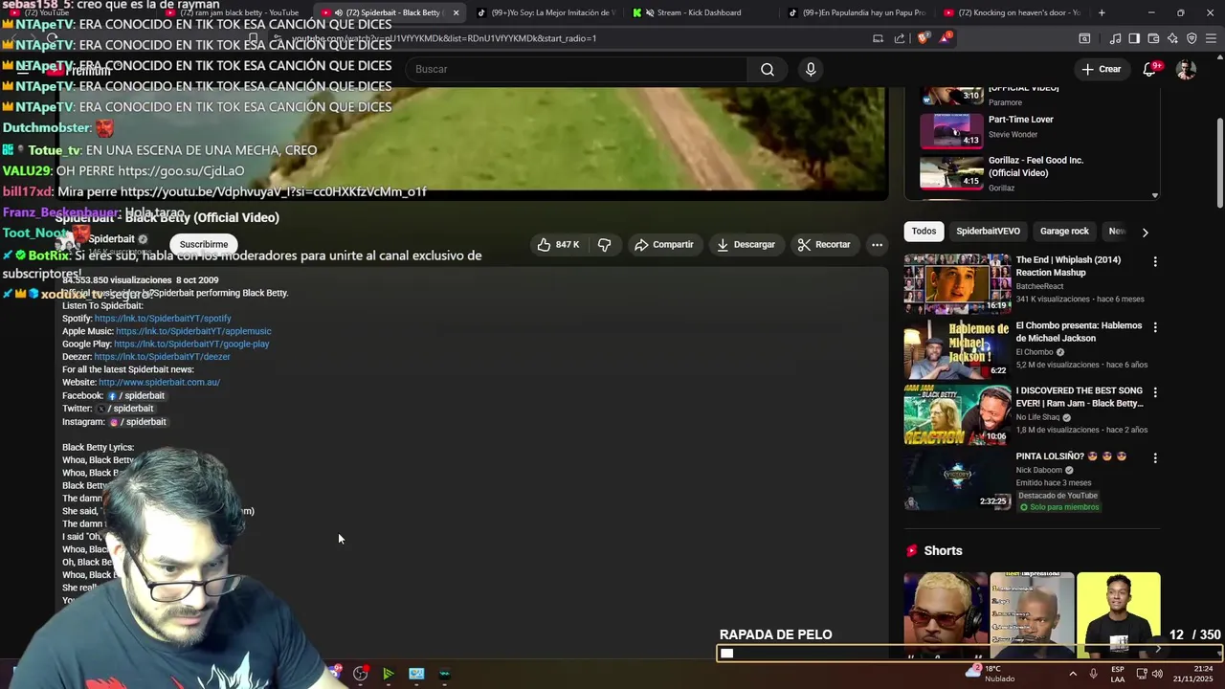Open the Instagram spiderbait link
This screenshot has height=689, width=1225.
tap(138, 421)
